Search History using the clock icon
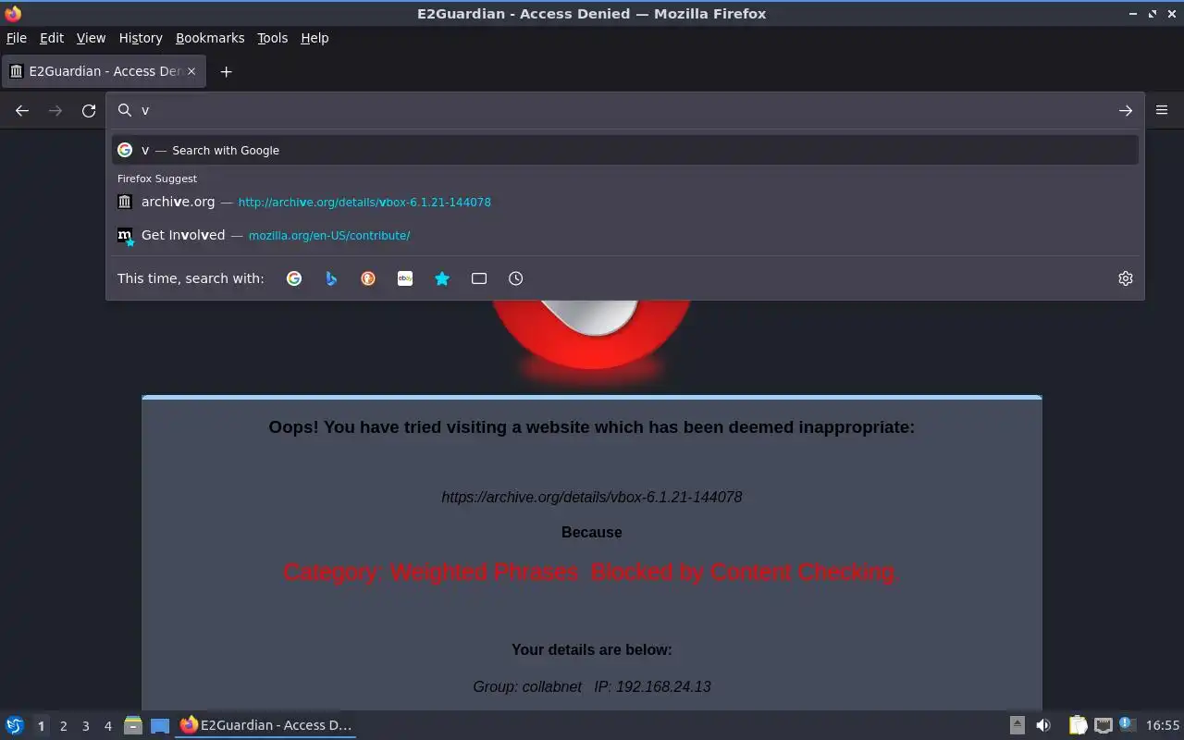The image size is (1184, 740). pos(516,278)
